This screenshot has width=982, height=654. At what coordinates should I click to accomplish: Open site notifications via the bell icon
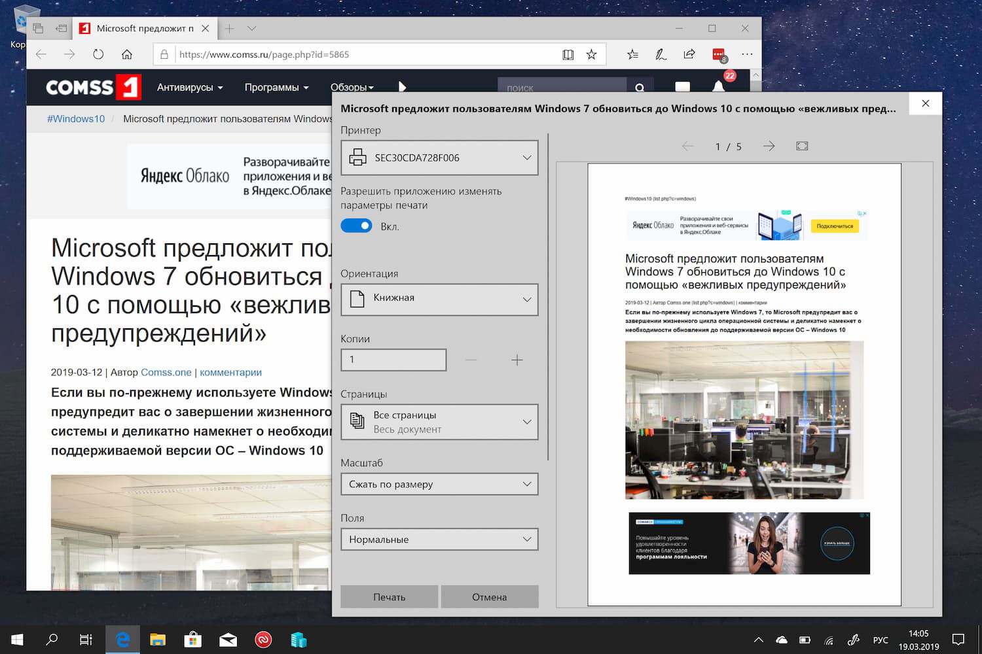tap(718, 86)
